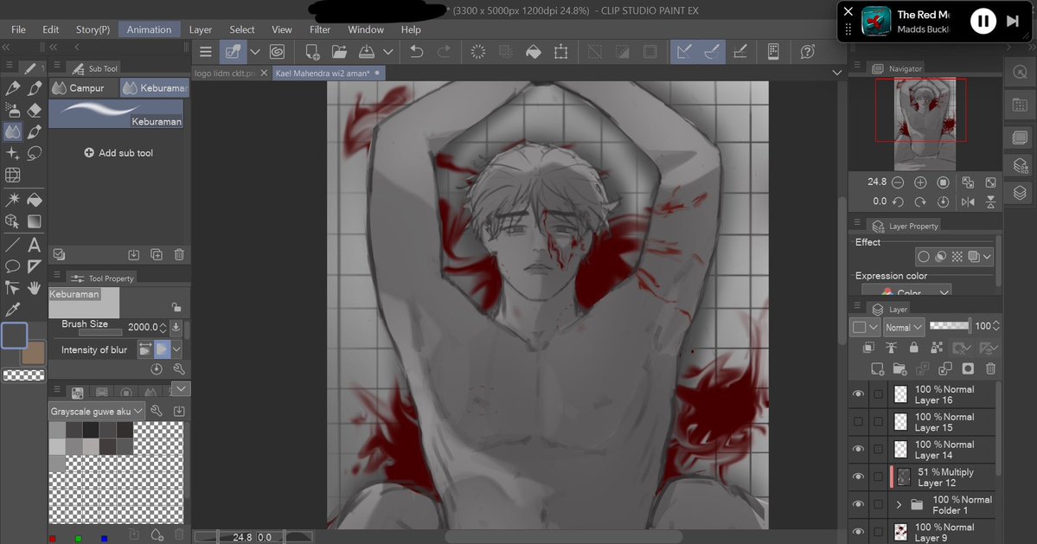Create new canvas from command bar

coord(312,52)
